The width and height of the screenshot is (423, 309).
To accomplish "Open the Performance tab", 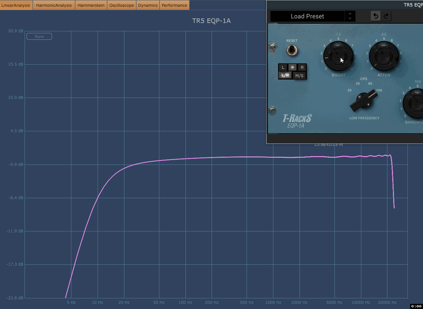I will [174, 5].
